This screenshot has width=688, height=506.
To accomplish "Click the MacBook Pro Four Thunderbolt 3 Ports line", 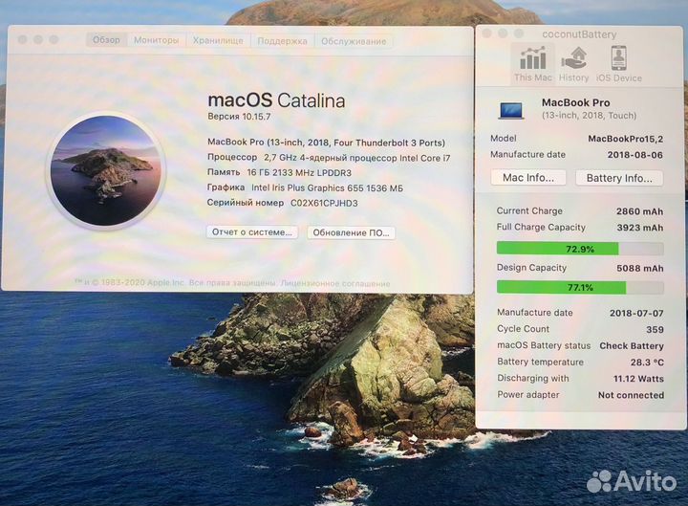I will pos(326,143).
